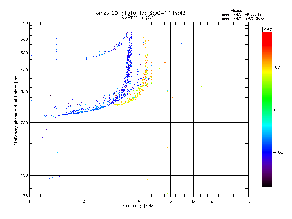Click the 'Phases' header label

click(x=236, y=11)
